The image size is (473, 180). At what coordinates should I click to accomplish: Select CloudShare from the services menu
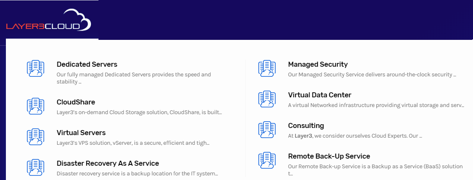[76, 102]
